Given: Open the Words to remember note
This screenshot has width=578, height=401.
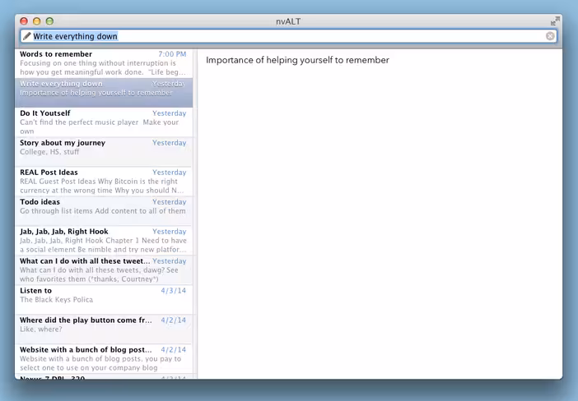Looking at the screenshot, I should (x=104, y=63).
